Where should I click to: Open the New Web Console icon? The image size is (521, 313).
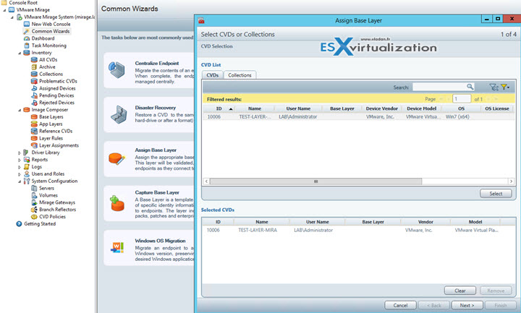(x=27, y=24)
